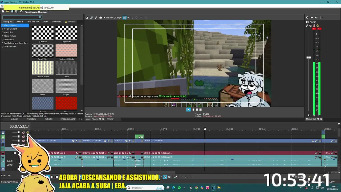Open the Transitions panel tab

(31, 119)
